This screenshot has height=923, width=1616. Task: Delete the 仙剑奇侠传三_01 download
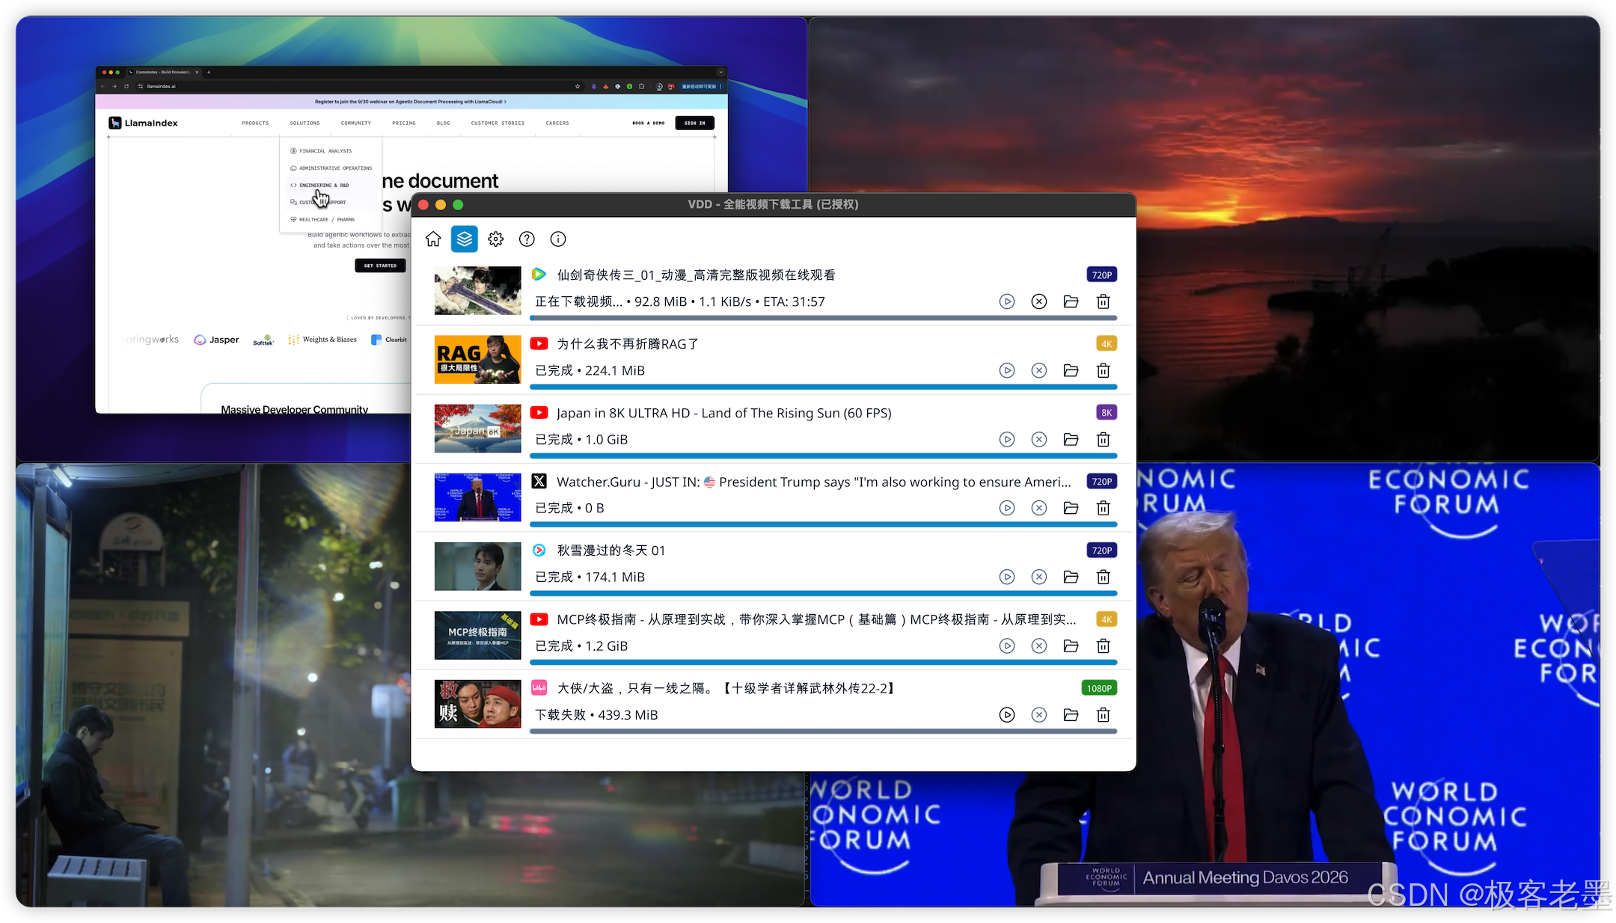pos(1104,301)
